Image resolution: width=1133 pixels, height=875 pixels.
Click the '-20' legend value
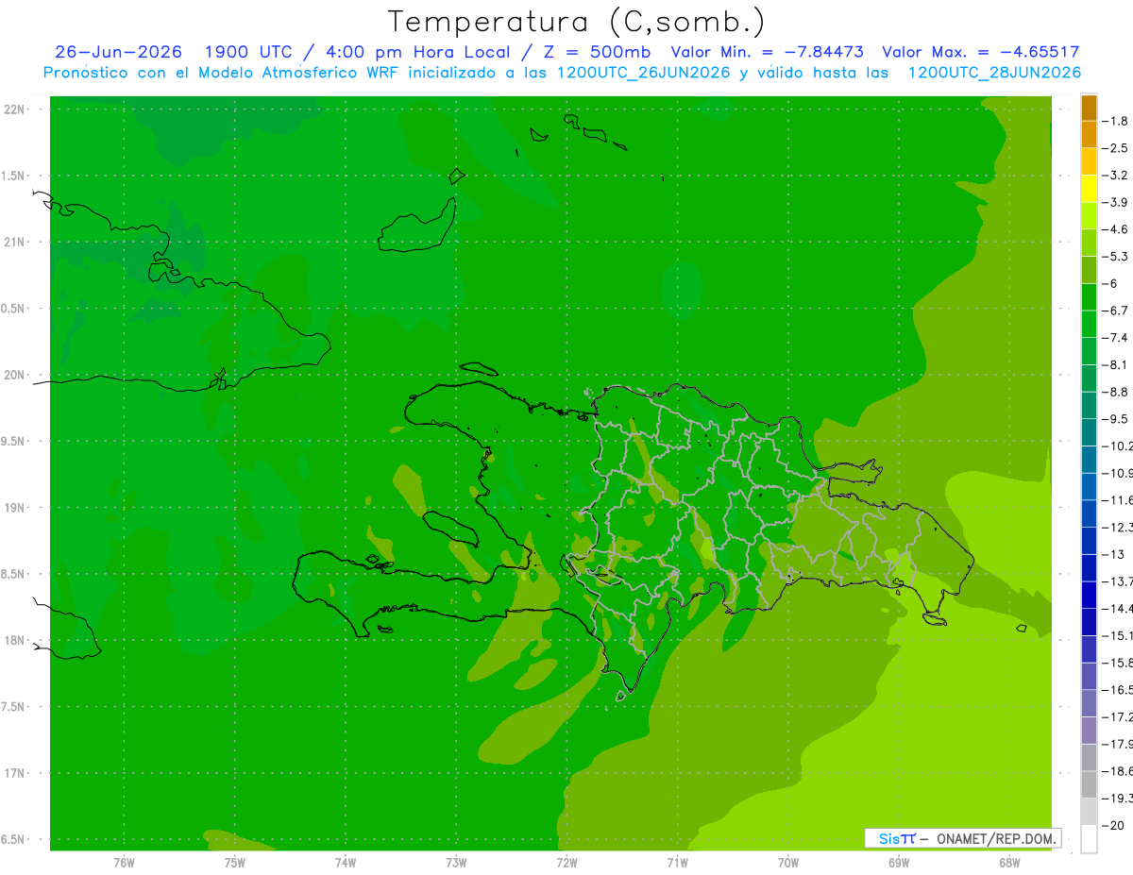tap(1115, 825)
